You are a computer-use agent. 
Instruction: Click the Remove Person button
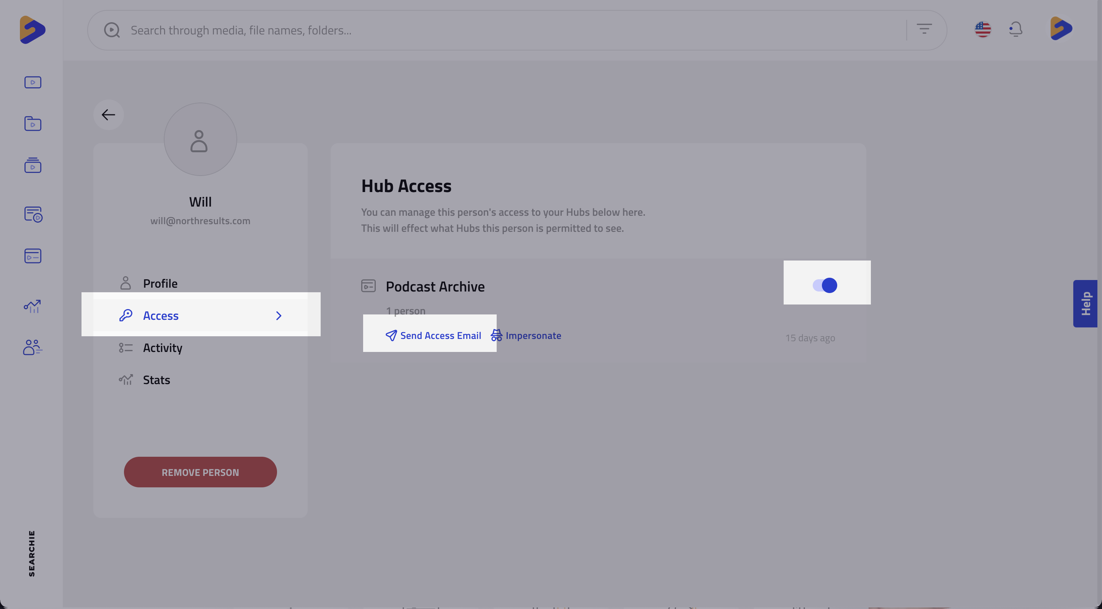point(200,472)
